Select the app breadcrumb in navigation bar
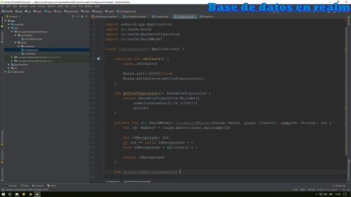 (x=19, y=11)
